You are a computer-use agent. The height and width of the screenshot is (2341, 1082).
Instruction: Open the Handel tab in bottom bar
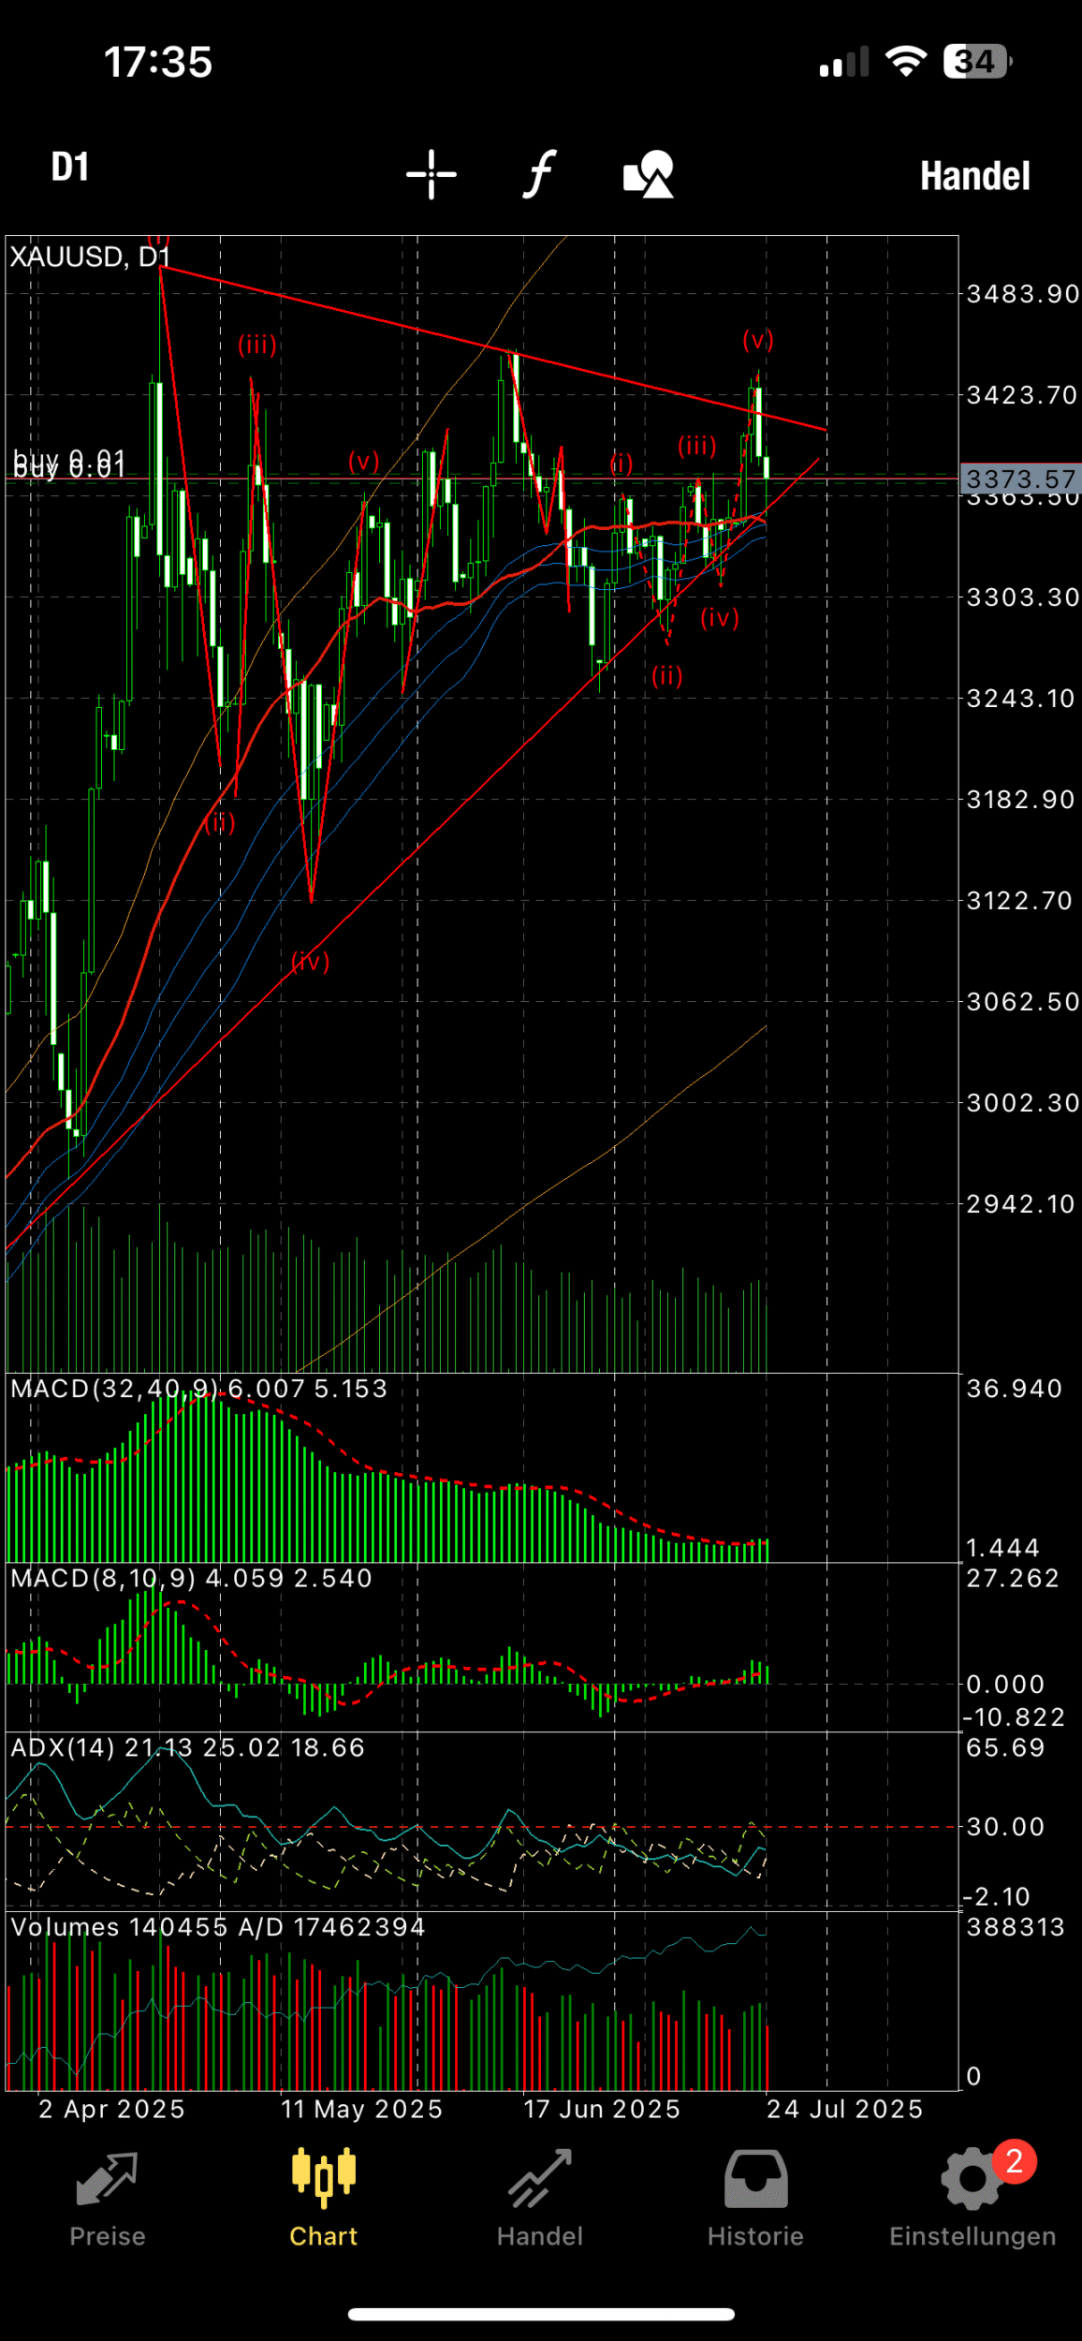click(x=540, y=2198)
